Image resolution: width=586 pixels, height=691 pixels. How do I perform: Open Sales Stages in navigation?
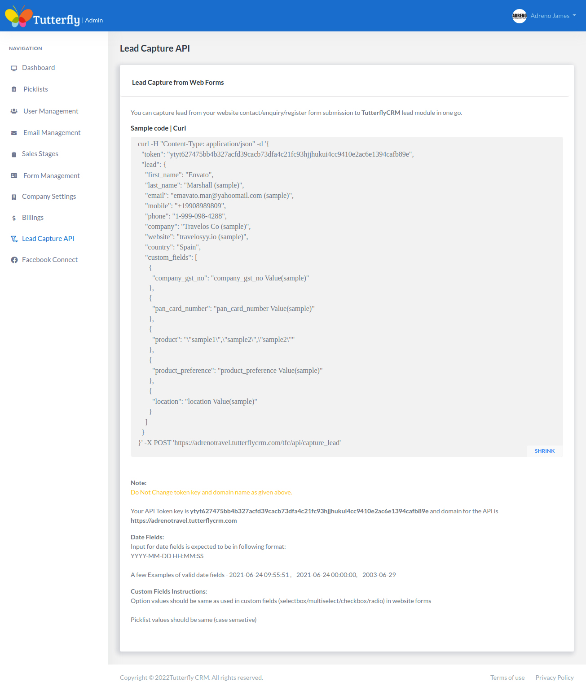pyautogui.click(x=40, y=154)
